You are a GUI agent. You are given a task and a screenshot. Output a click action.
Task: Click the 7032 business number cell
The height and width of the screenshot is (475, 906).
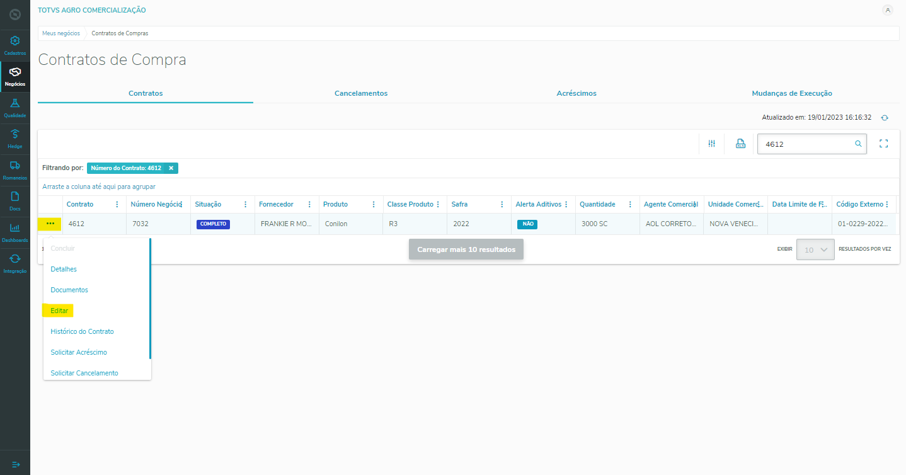158,224
